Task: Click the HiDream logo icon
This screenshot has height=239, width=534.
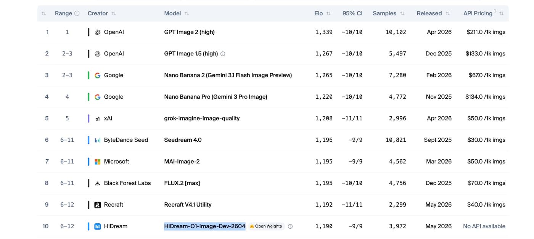Action: pos(98,226)
